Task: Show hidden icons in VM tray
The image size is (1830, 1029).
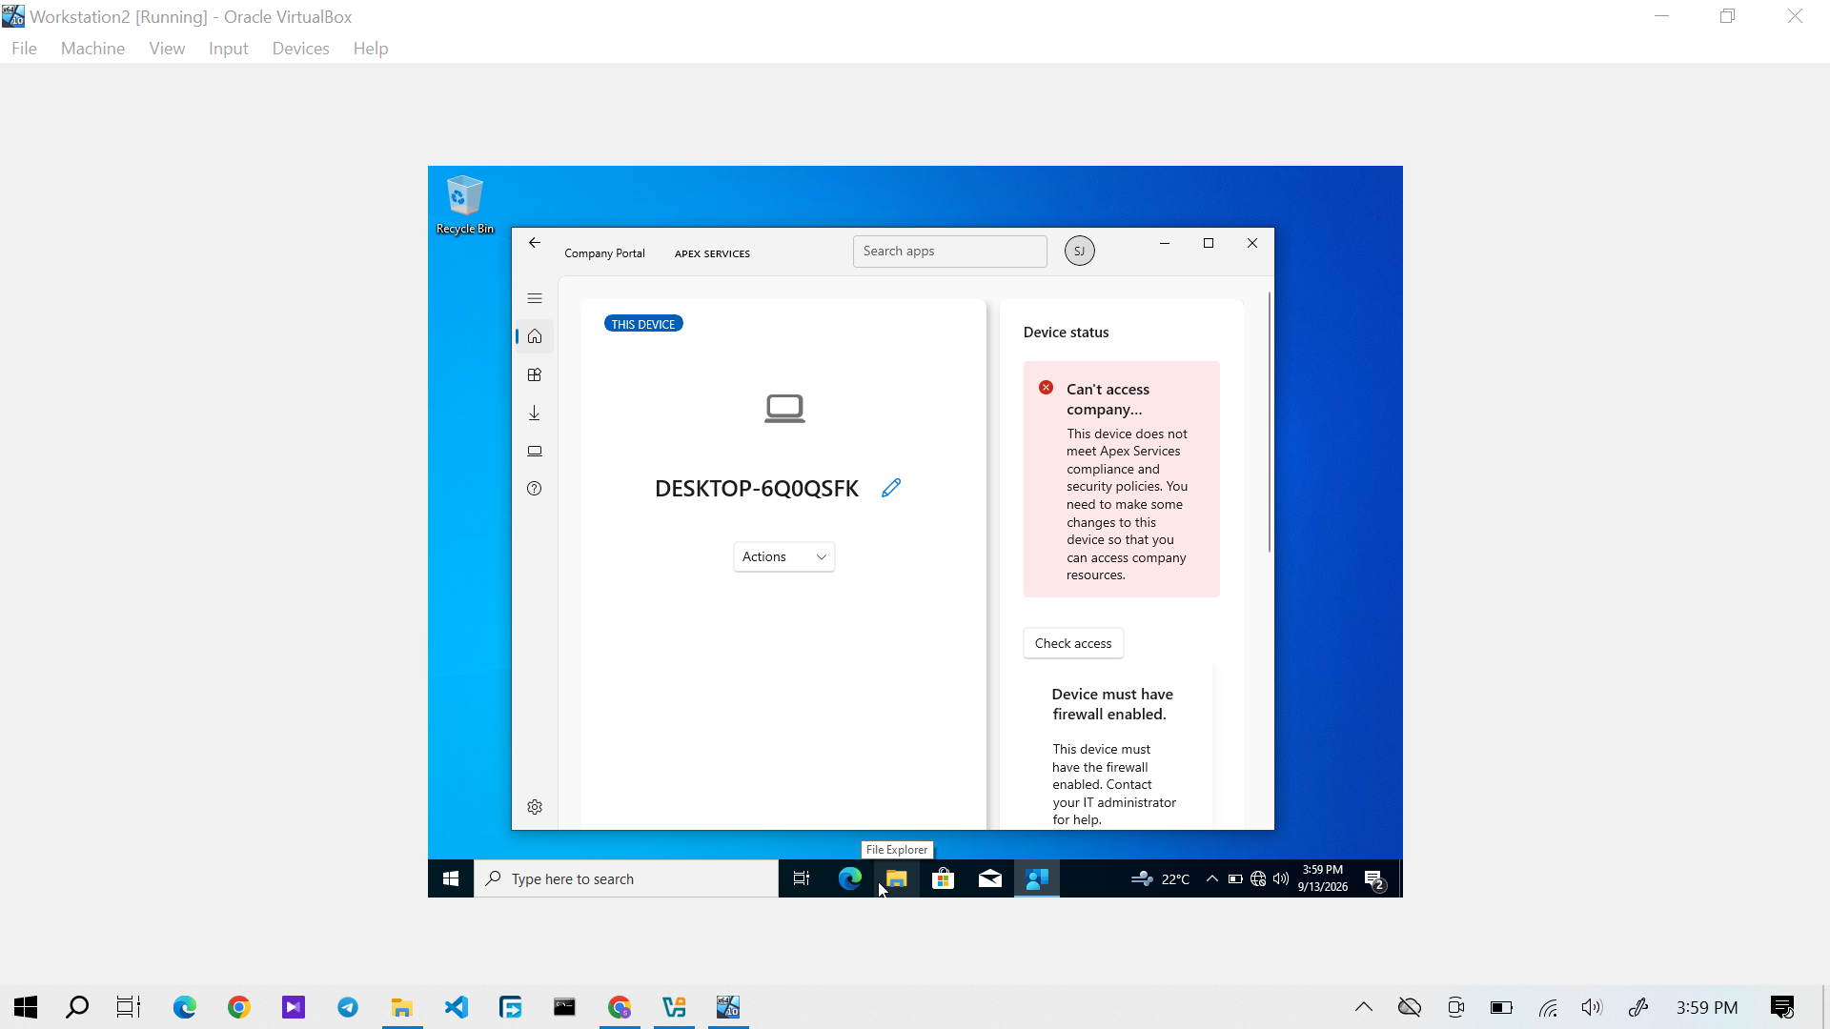Action: (x=1212, y=878)
